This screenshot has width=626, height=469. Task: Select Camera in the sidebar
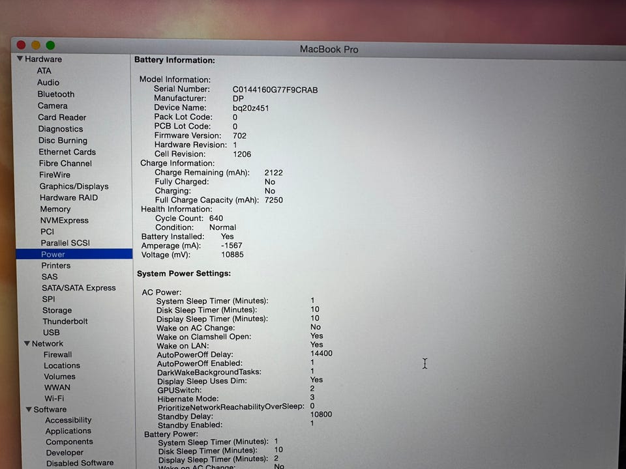coord(53,106)
